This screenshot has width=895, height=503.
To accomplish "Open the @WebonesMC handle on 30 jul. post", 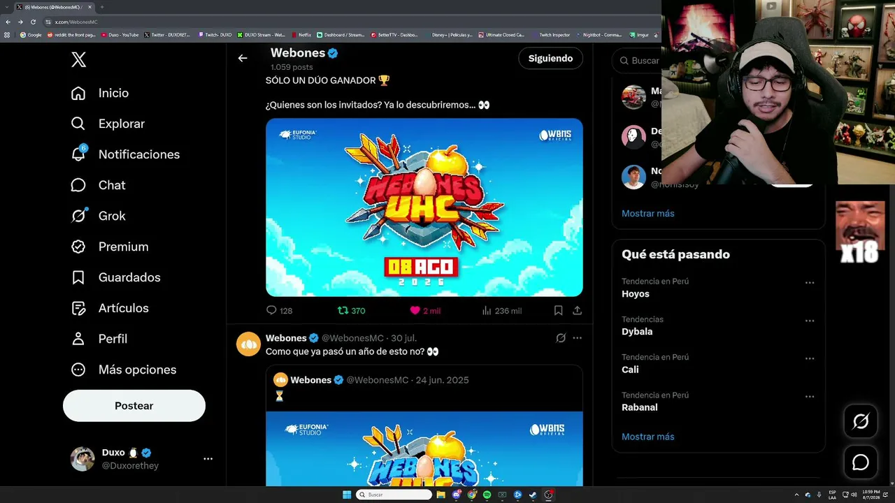I will coord(352,338).
